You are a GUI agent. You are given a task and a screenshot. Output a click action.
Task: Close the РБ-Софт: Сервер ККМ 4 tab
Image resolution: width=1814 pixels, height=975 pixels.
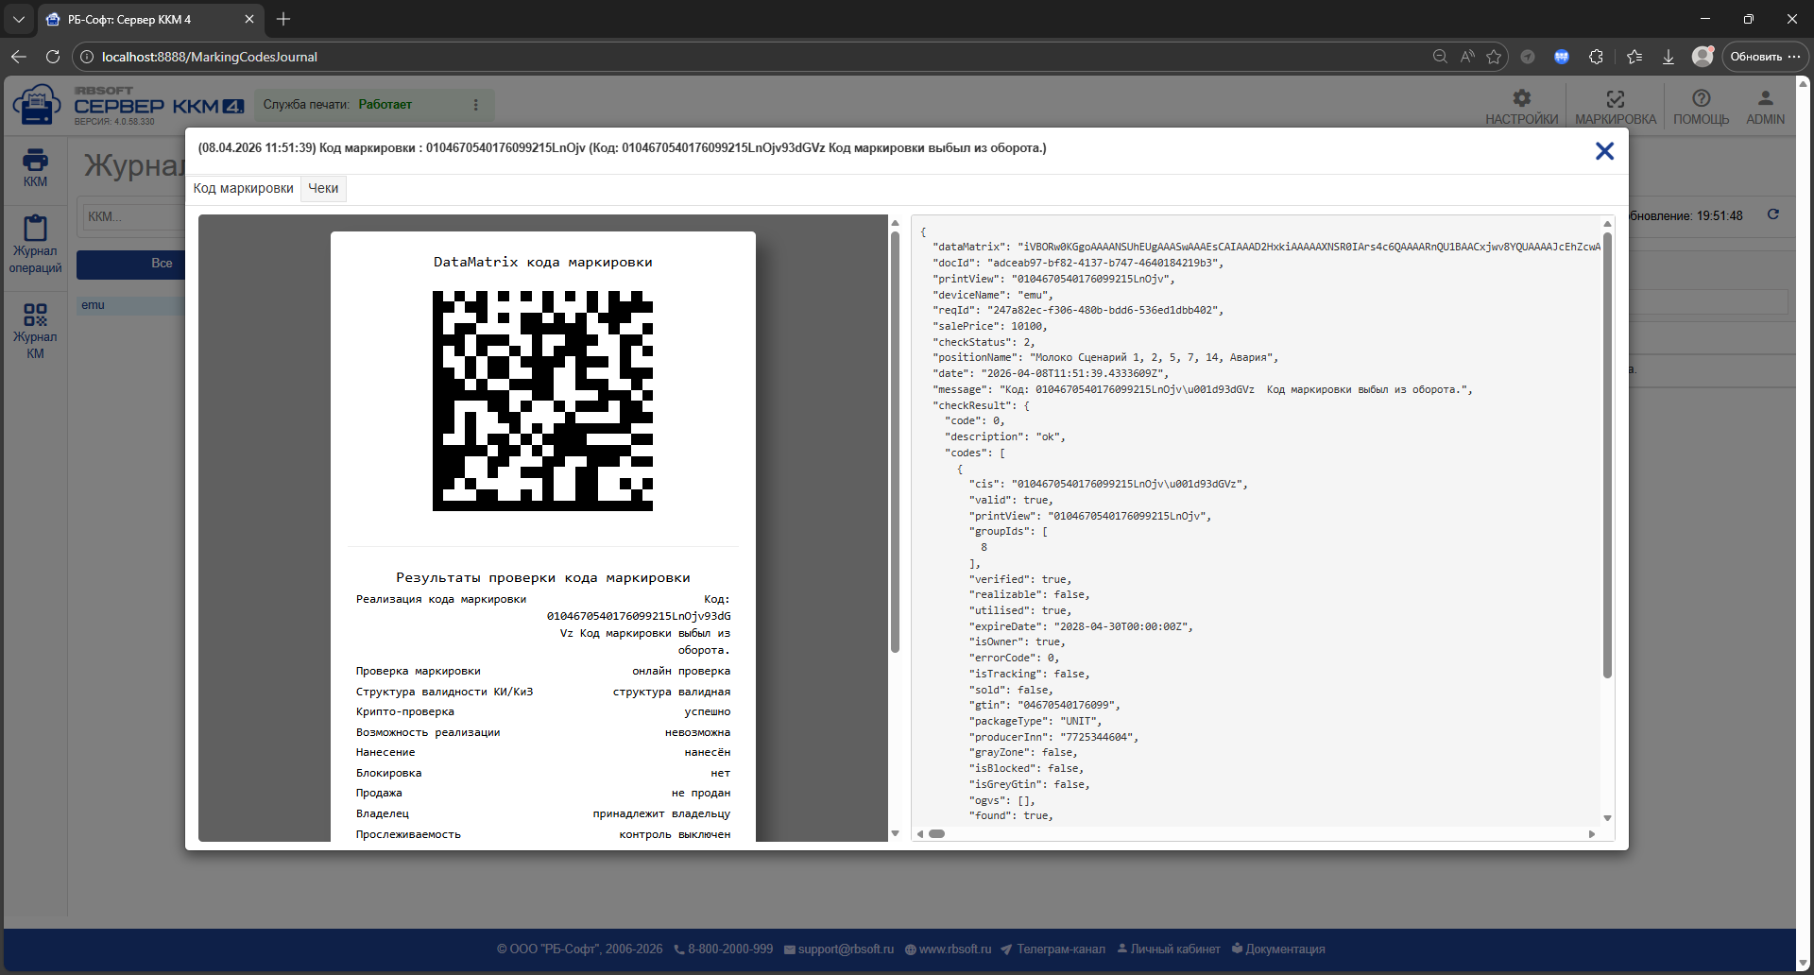pyautogui.click(x=249, y=19)
